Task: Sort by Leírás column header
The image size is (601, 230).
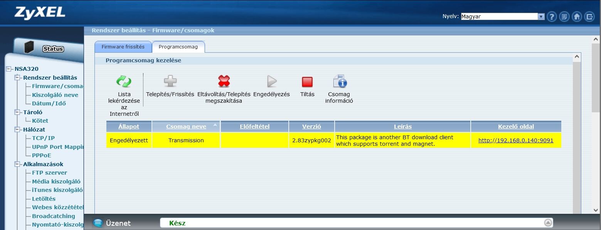Action: click(403, 127)
